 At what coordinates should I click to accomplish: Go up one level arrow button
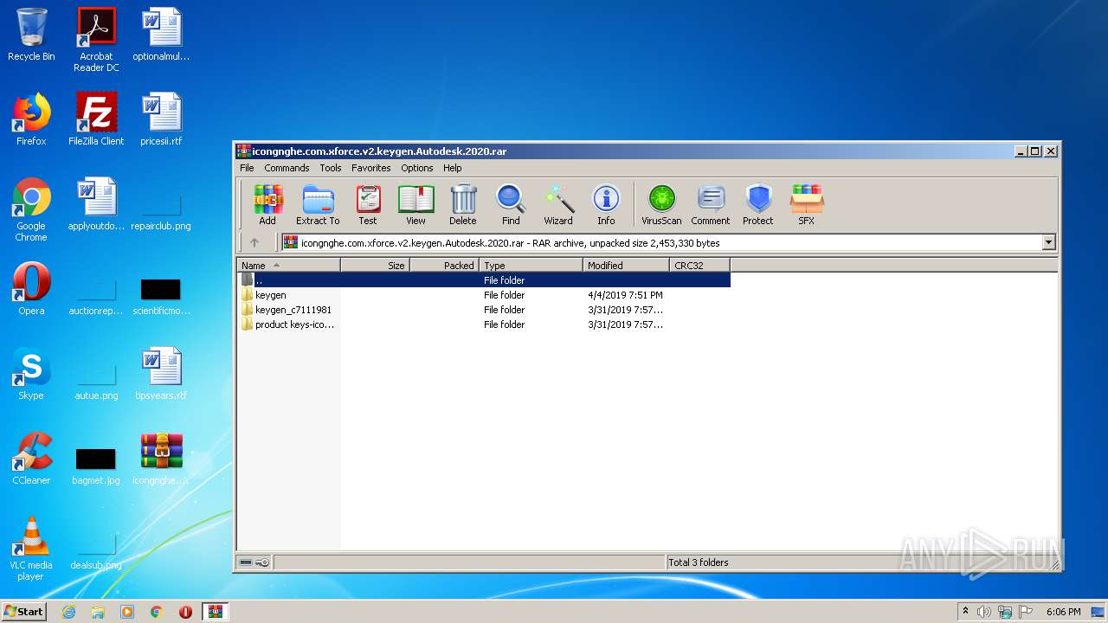click(254, 243)
